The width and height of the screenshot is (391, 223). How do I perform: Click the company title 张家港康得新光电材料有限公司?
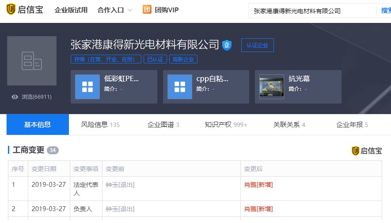pos(144,45)
